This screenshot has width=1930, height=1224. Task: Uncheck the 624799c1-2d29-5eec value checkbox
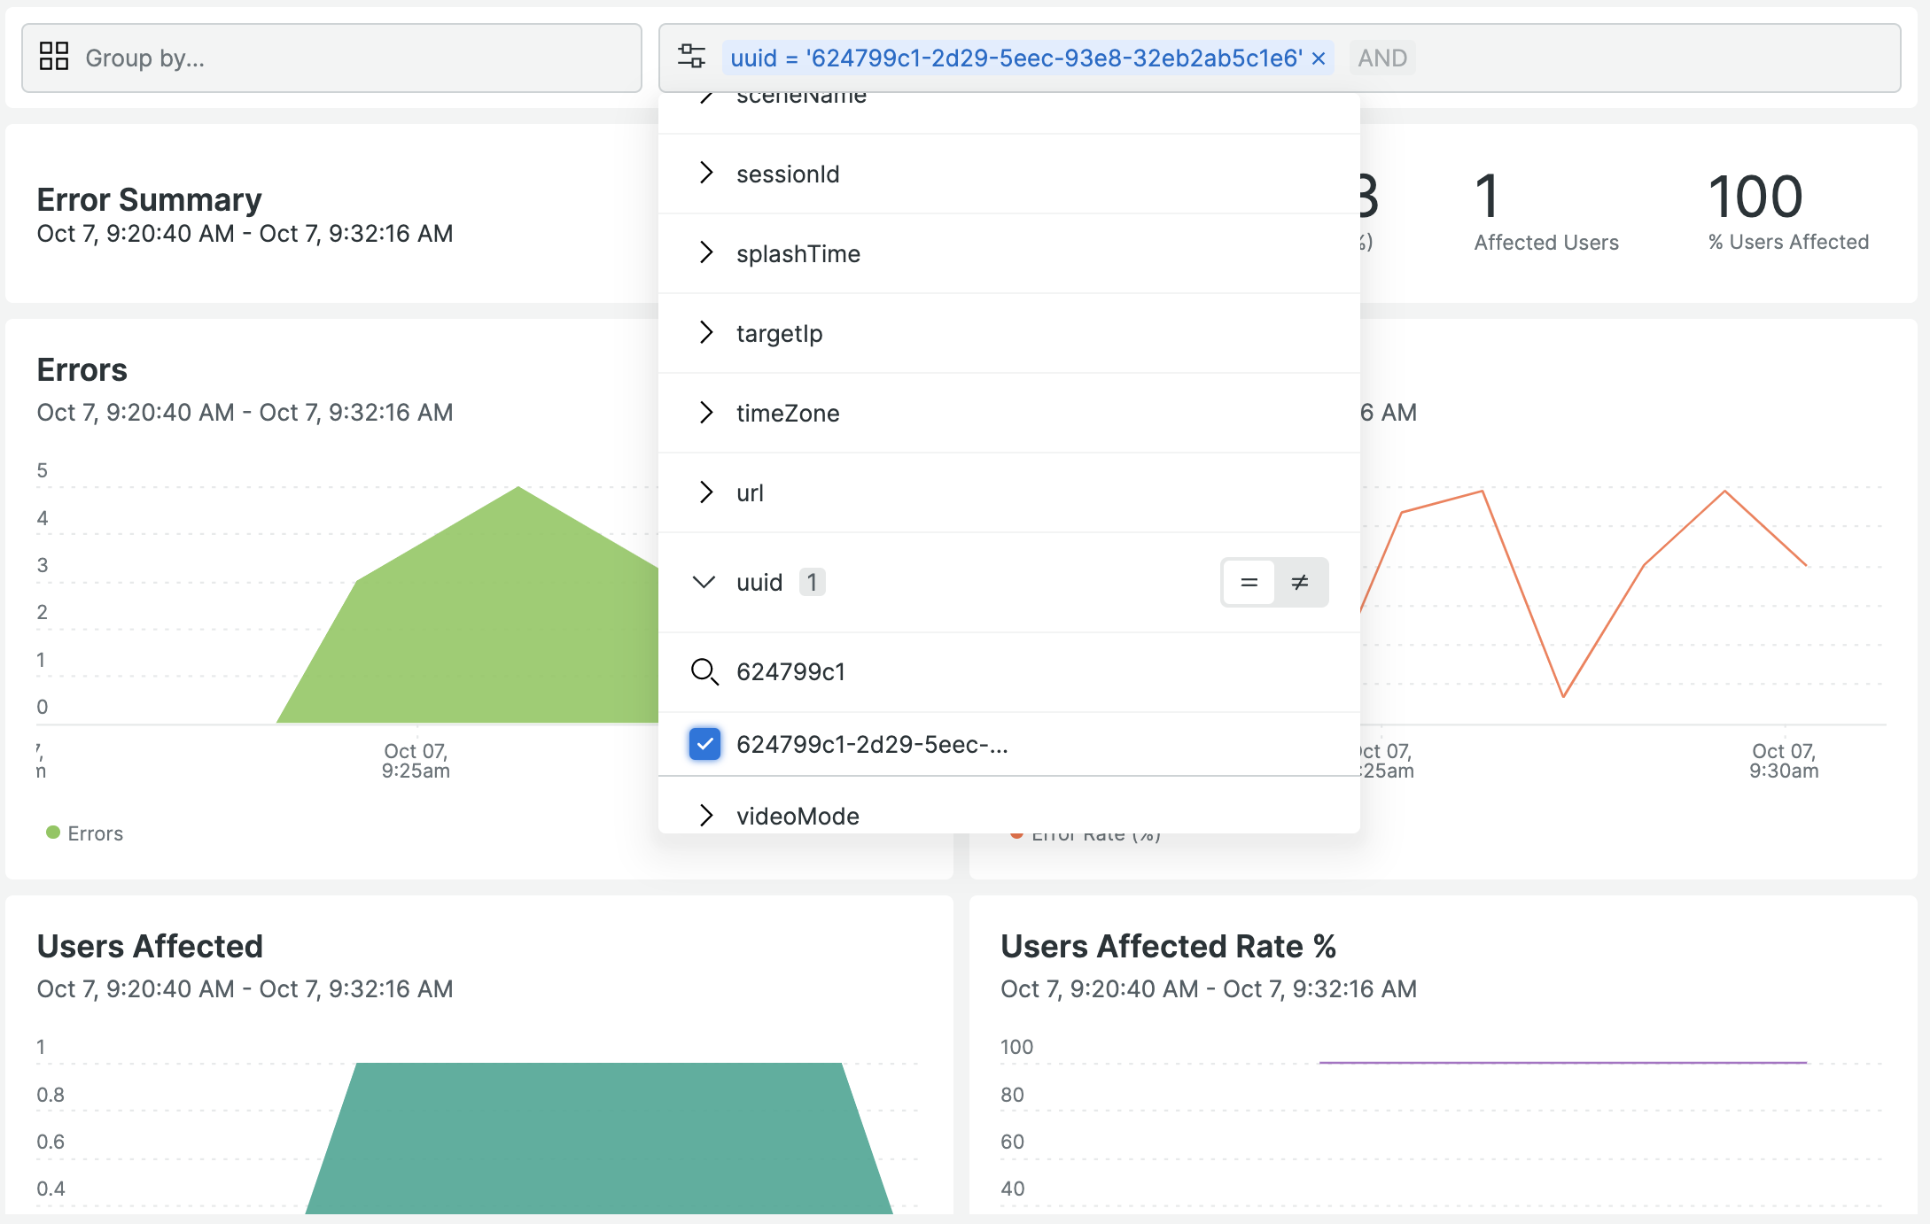(704, 744)
